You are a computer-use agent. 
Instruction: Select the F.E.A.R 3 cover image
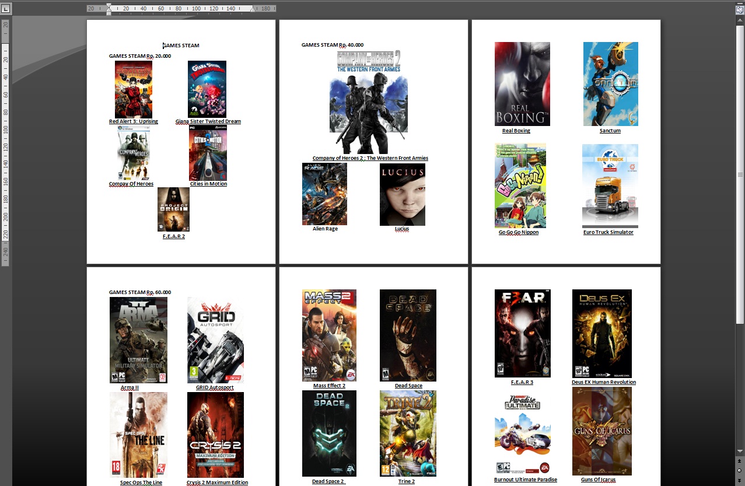click(522, 333)
